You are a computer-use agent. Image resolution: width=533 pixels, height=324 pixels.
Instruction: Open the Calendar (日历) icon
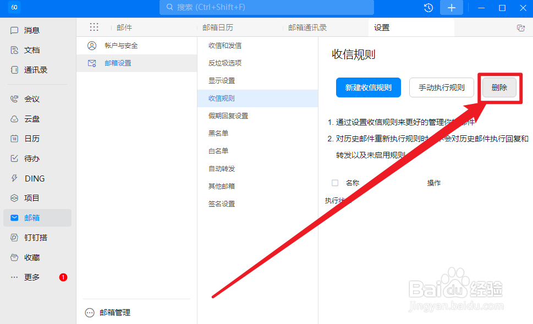[29, 138]
